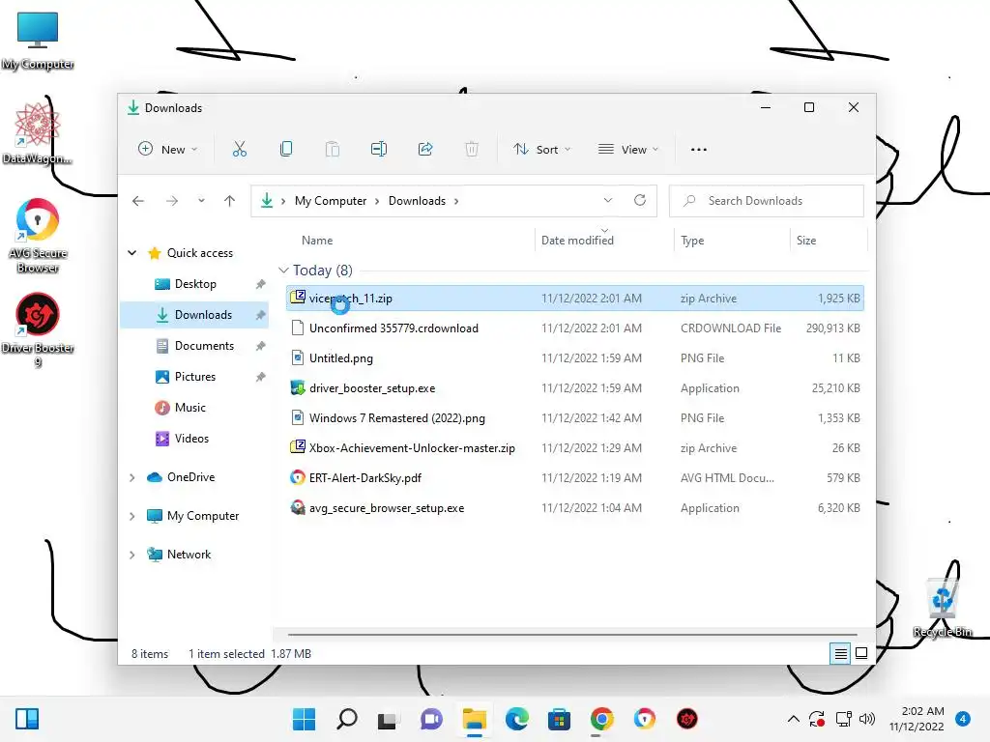This screenshot has width=990, height=742.
Task: Open the Recycle Bin on desktop
Action: (x=942, y=607)
